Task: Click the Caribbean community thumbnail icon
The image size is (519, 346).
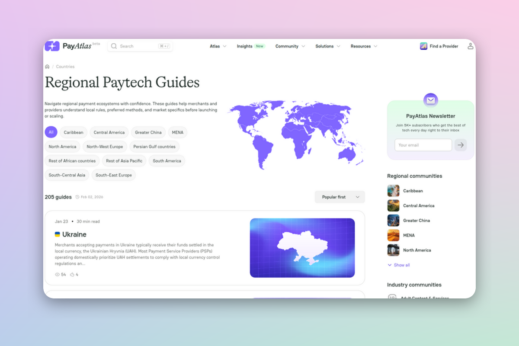Action: coord(393,191)
